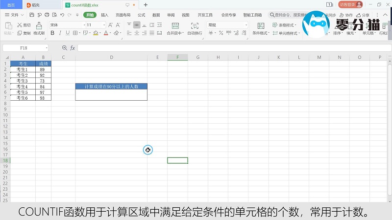Click the Name Box showing F18
This screenshot has height=220, width=392.
[24, 48]
